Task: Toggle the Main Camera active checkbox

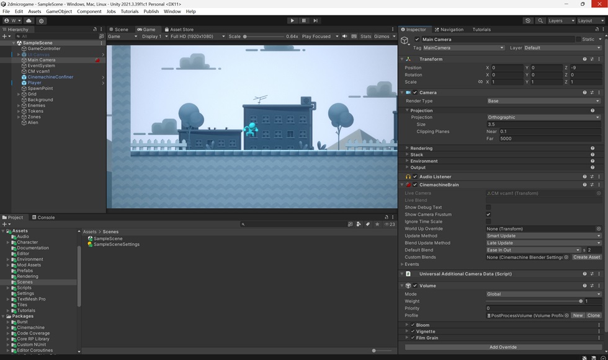Action: point(417,39)
